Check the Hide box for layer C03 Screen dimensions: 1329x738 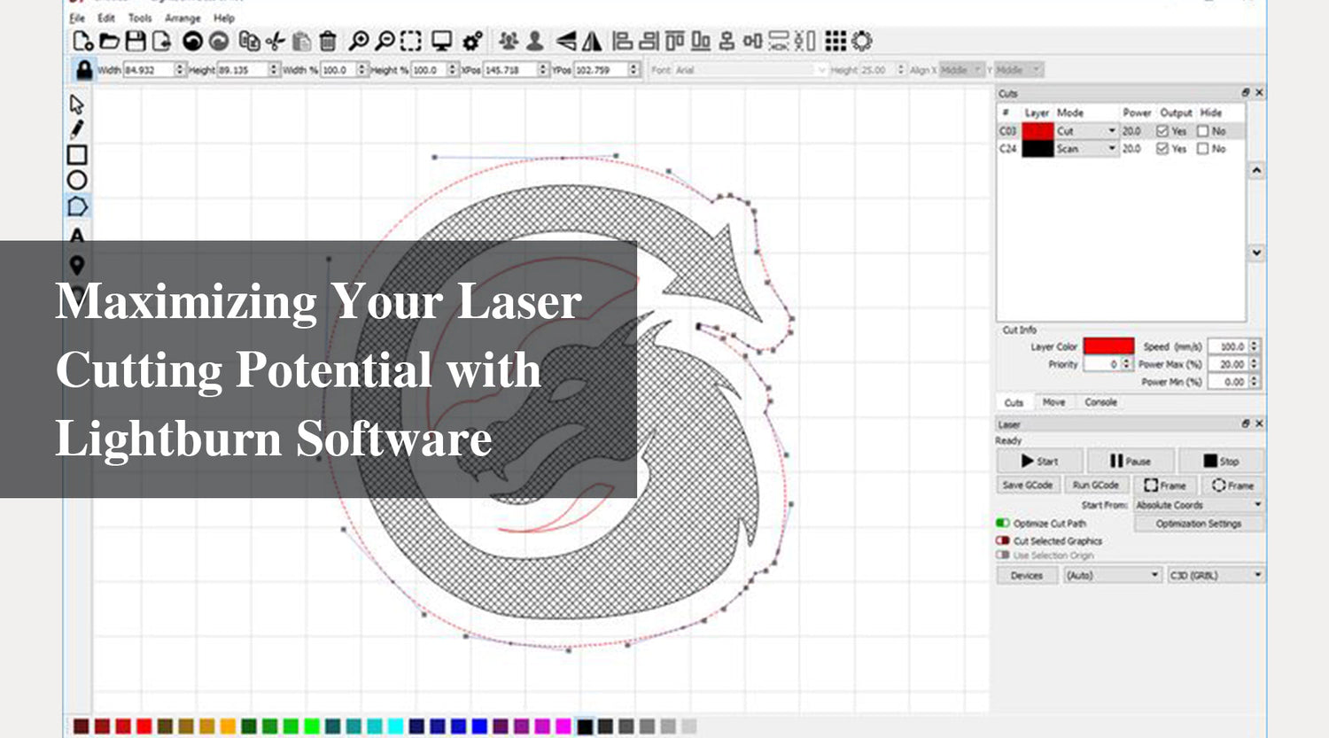1201,130
